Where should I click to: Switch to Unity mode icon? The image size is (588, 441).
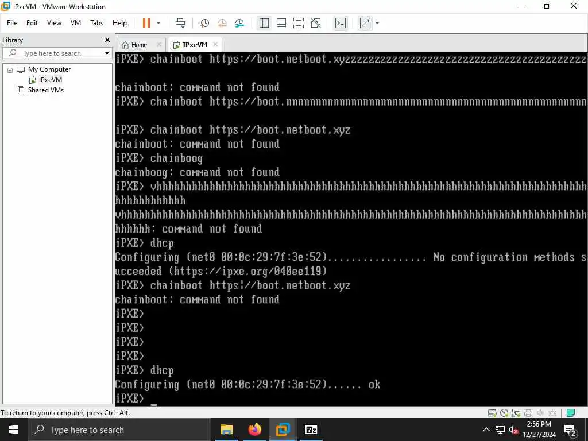tap(316, 23)
